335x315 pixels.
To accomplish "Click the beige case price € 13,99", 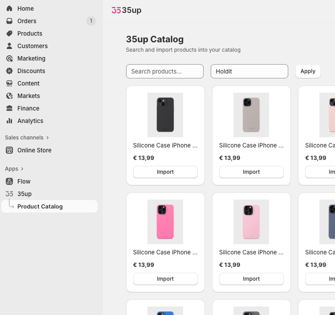I will [x=230, y=158].
